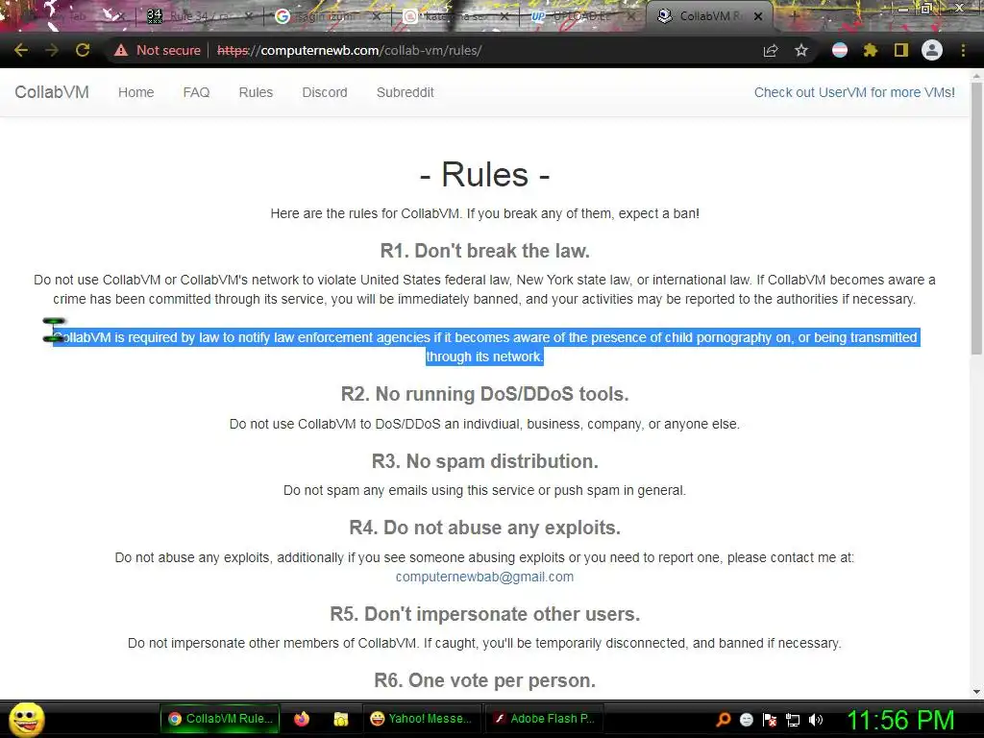The width and height of the screenshot is (984, 738).
Task: Switch to Yahoo! Messenger taskbar button
Action: [422, 719]
